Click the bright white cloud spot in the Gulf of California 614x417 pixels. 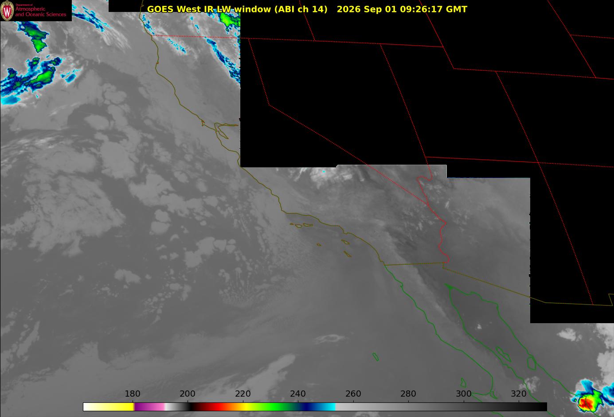(x=479, y=327)
